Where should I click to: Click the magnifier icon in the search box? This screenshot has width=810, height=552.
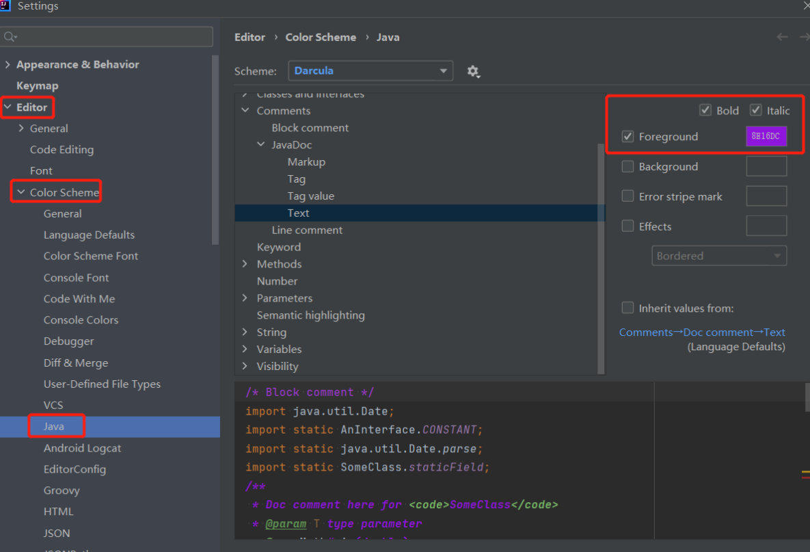coord(10,36)
